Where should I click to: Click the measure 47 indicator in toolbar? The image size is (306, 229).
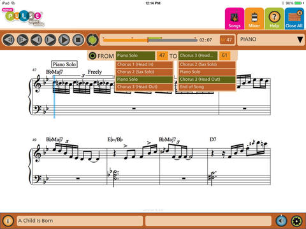(227, 39)
